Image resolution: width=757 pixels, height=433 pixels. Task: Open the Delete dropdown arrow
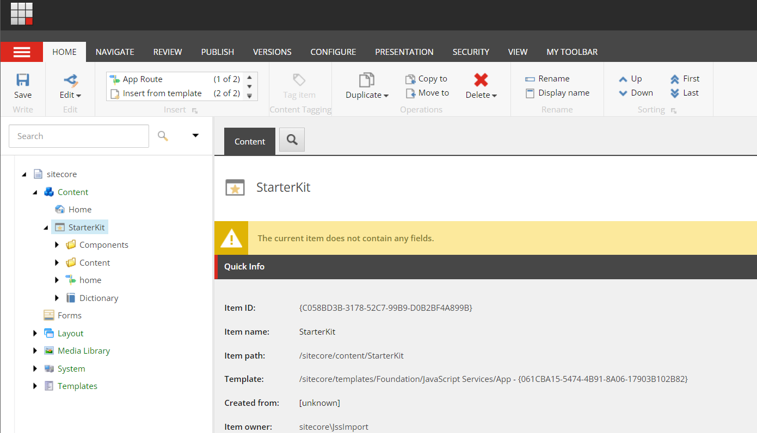point(494,96)
